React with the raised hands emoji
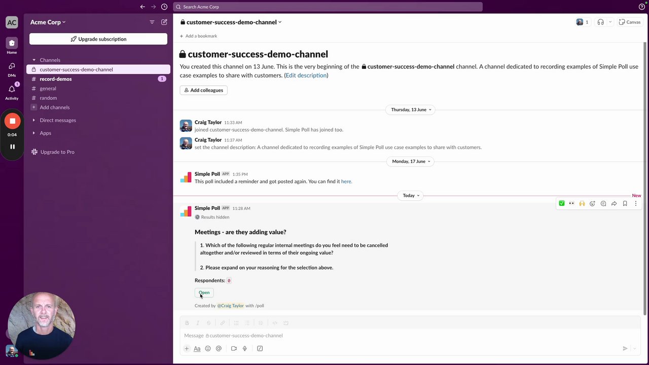The height and width of the screenshot is (365, 649). click(x=582, y=203)
